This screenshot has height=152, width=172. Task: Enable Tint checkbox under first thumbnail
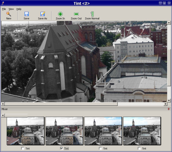pyautogui.click(x=23, y=149)
